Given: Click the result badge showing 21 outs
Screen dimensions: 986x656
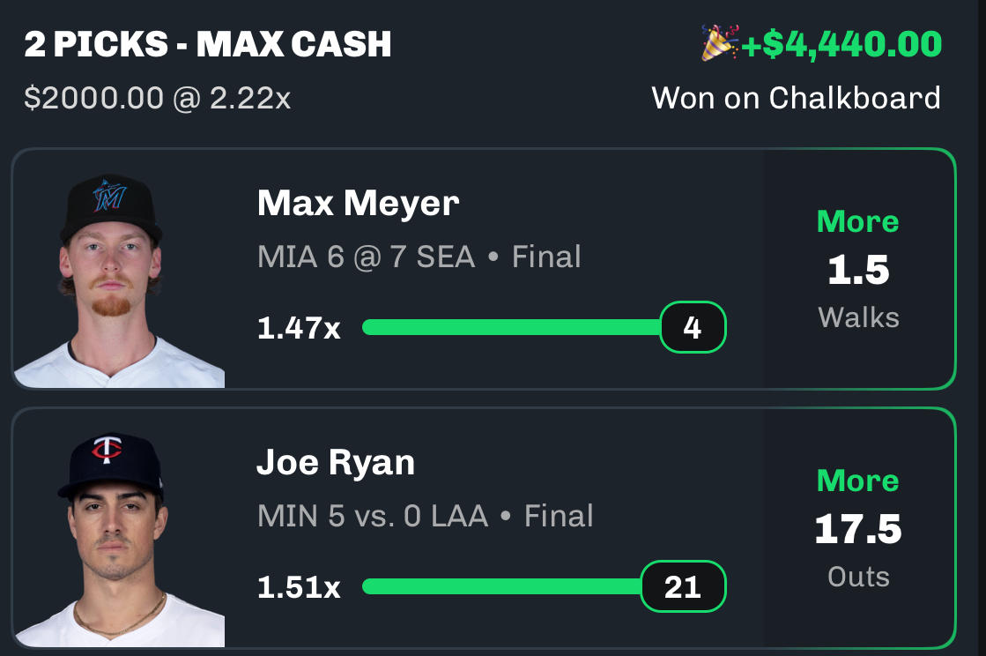Looking at the screenshot, I should tap(683, 586).
